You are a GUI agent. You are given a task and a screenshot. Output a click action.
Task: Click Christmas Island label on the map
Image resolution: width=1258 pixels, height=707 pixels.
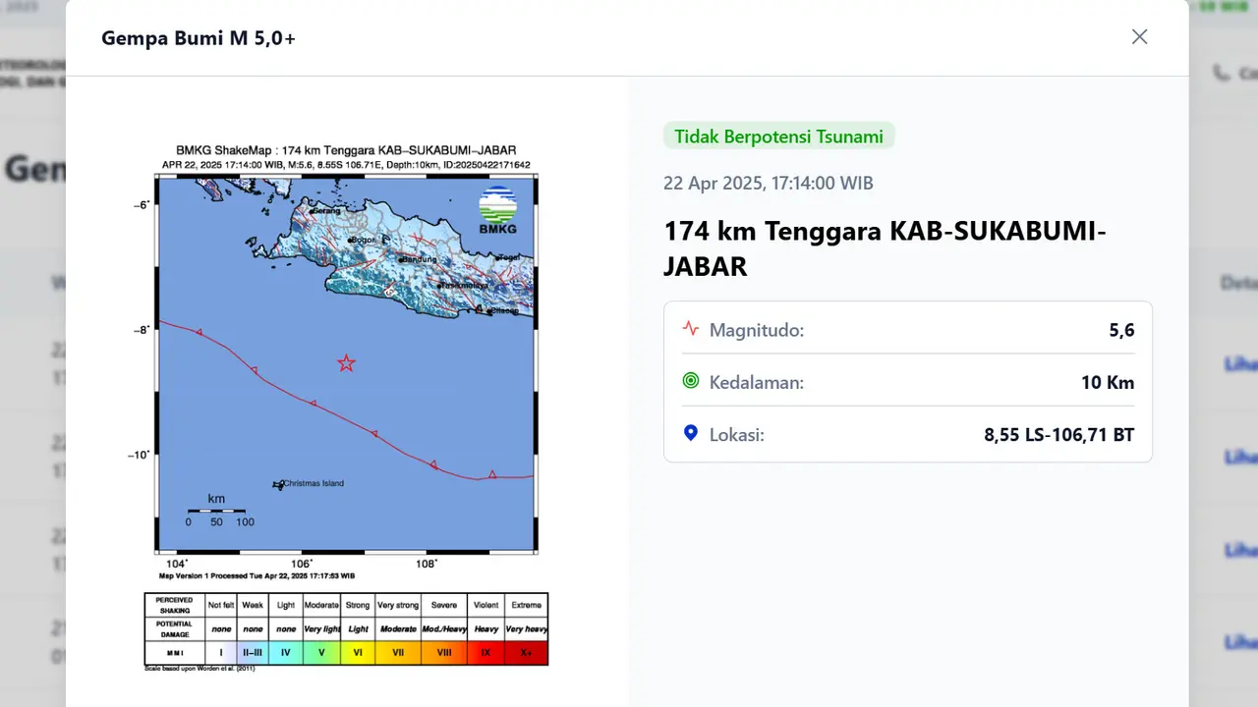pos(313,483)
